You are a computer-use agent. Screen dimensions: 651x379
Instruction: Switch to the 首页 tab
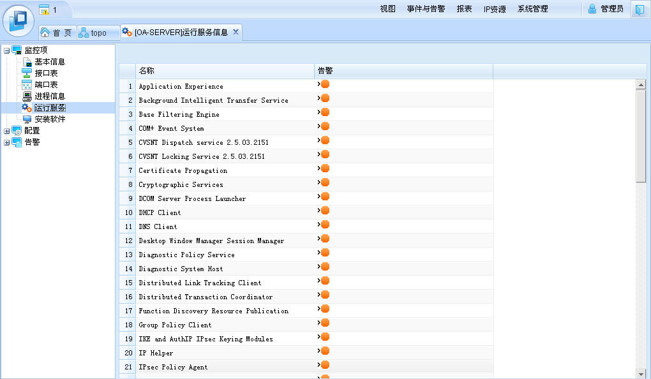pyautogui.click(x=57, y=33)
